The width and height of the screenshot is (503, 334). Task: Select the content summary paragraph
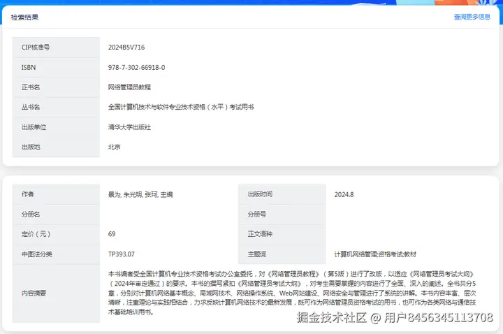point(292,293)
